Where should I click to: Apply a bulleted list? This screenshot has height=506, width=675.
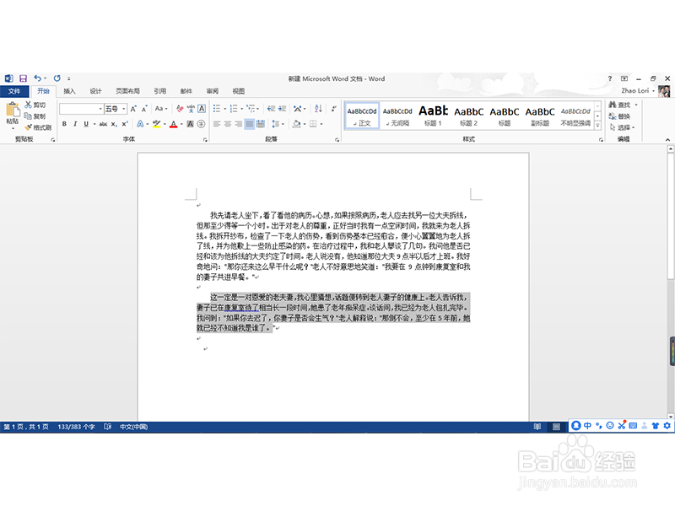pos(216,108)
